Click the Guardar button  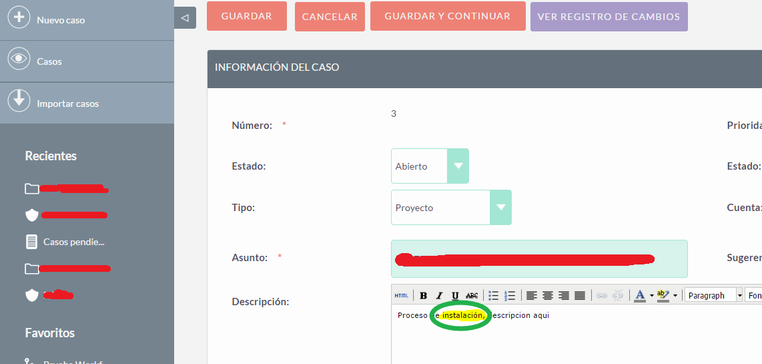246,16
